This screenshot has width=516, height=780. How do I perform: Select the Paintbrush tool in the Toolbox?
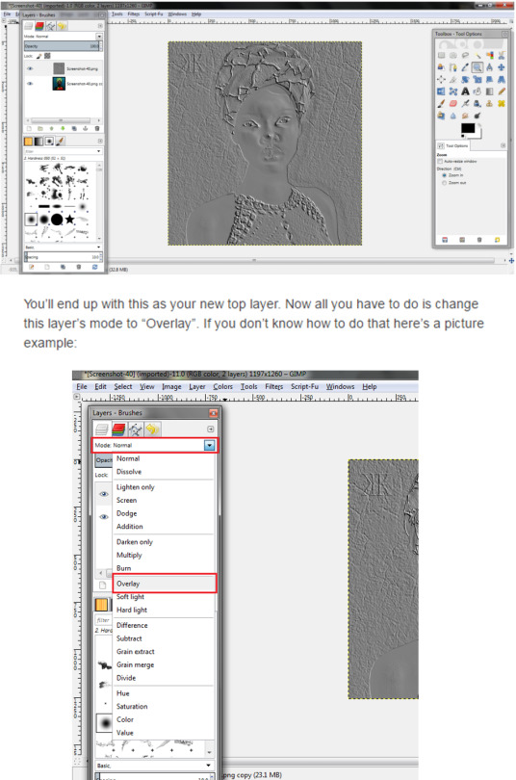tap(441, 103)
